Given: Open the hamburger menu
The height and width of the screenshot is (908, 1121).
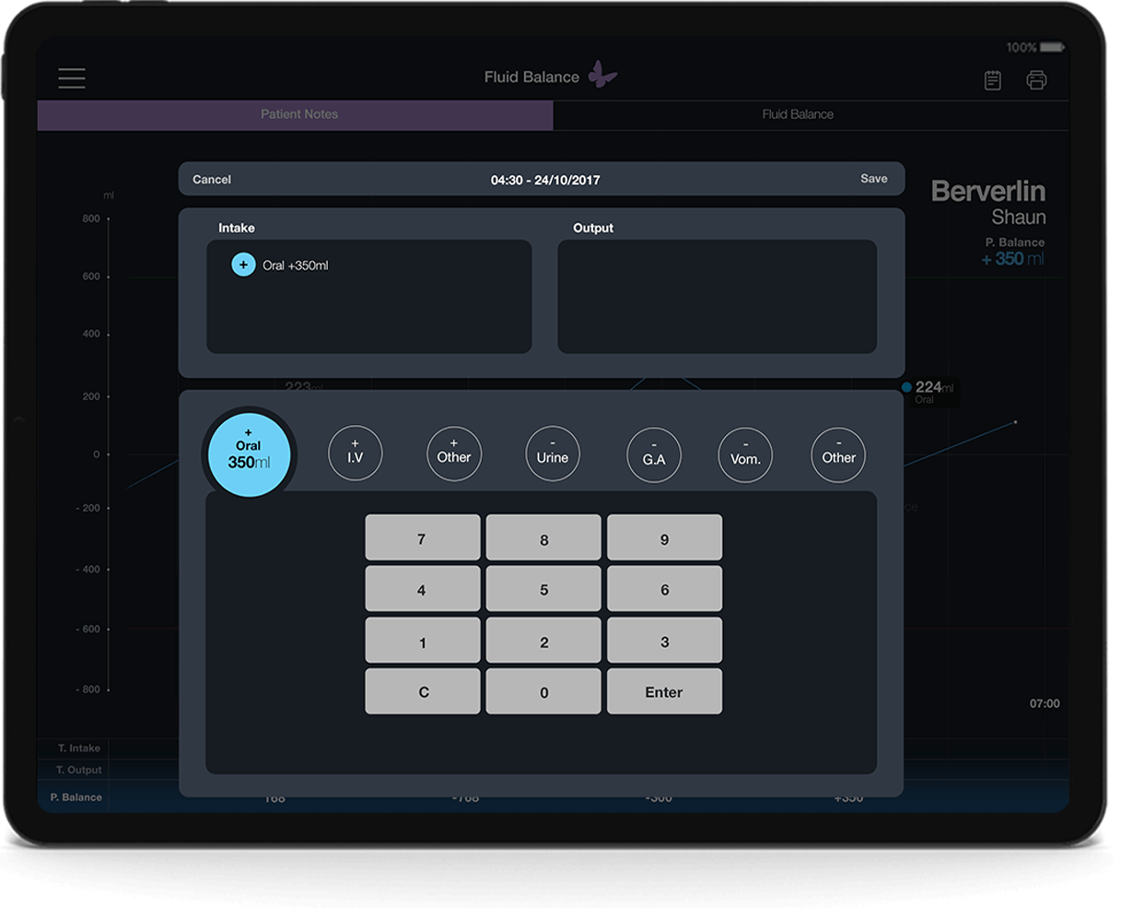Looking at the screenshot, I should (x=72, y=78).
